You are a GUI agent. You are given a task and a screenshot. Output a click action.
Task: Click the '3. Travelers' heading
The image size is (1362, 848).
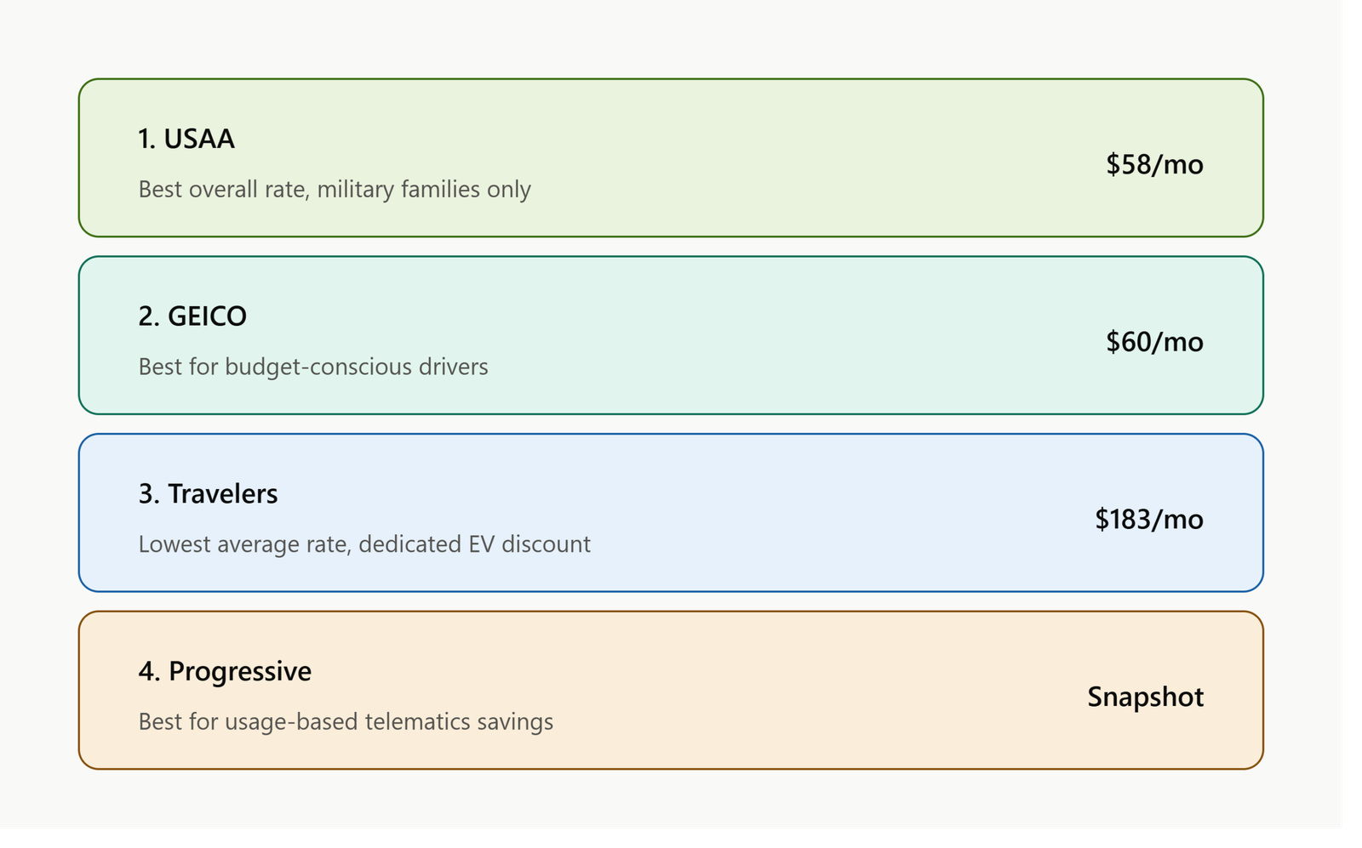click(208, 494)
